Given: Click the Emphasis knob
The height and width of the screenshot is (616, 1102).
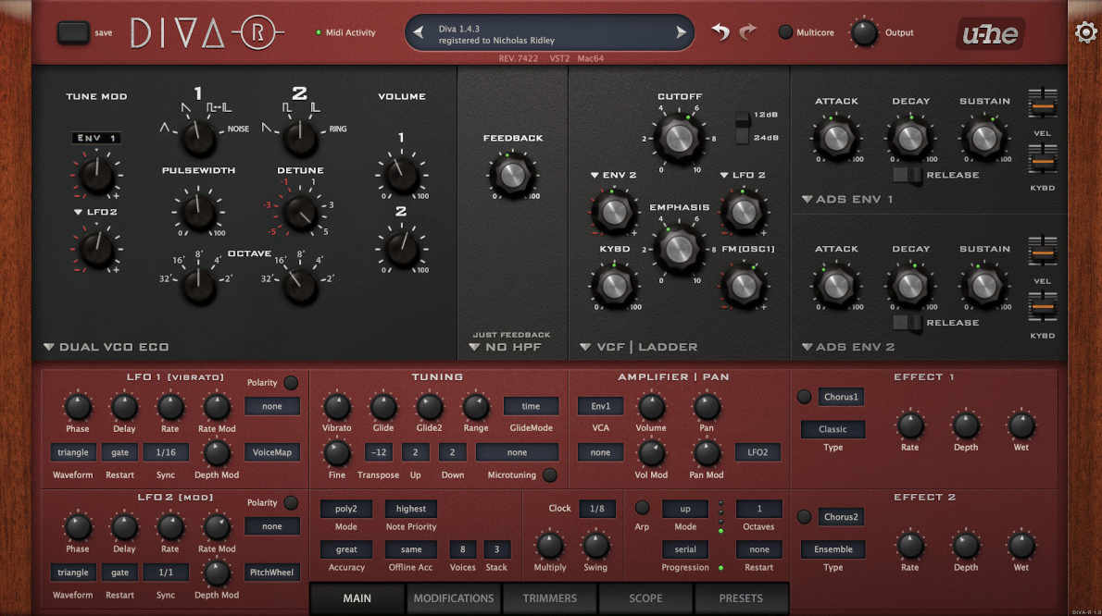Looking at the screenshot, I should 678,249.
